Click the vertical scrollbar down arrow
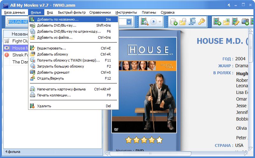Viewport: 255px width, 158px height. point(251,148)
